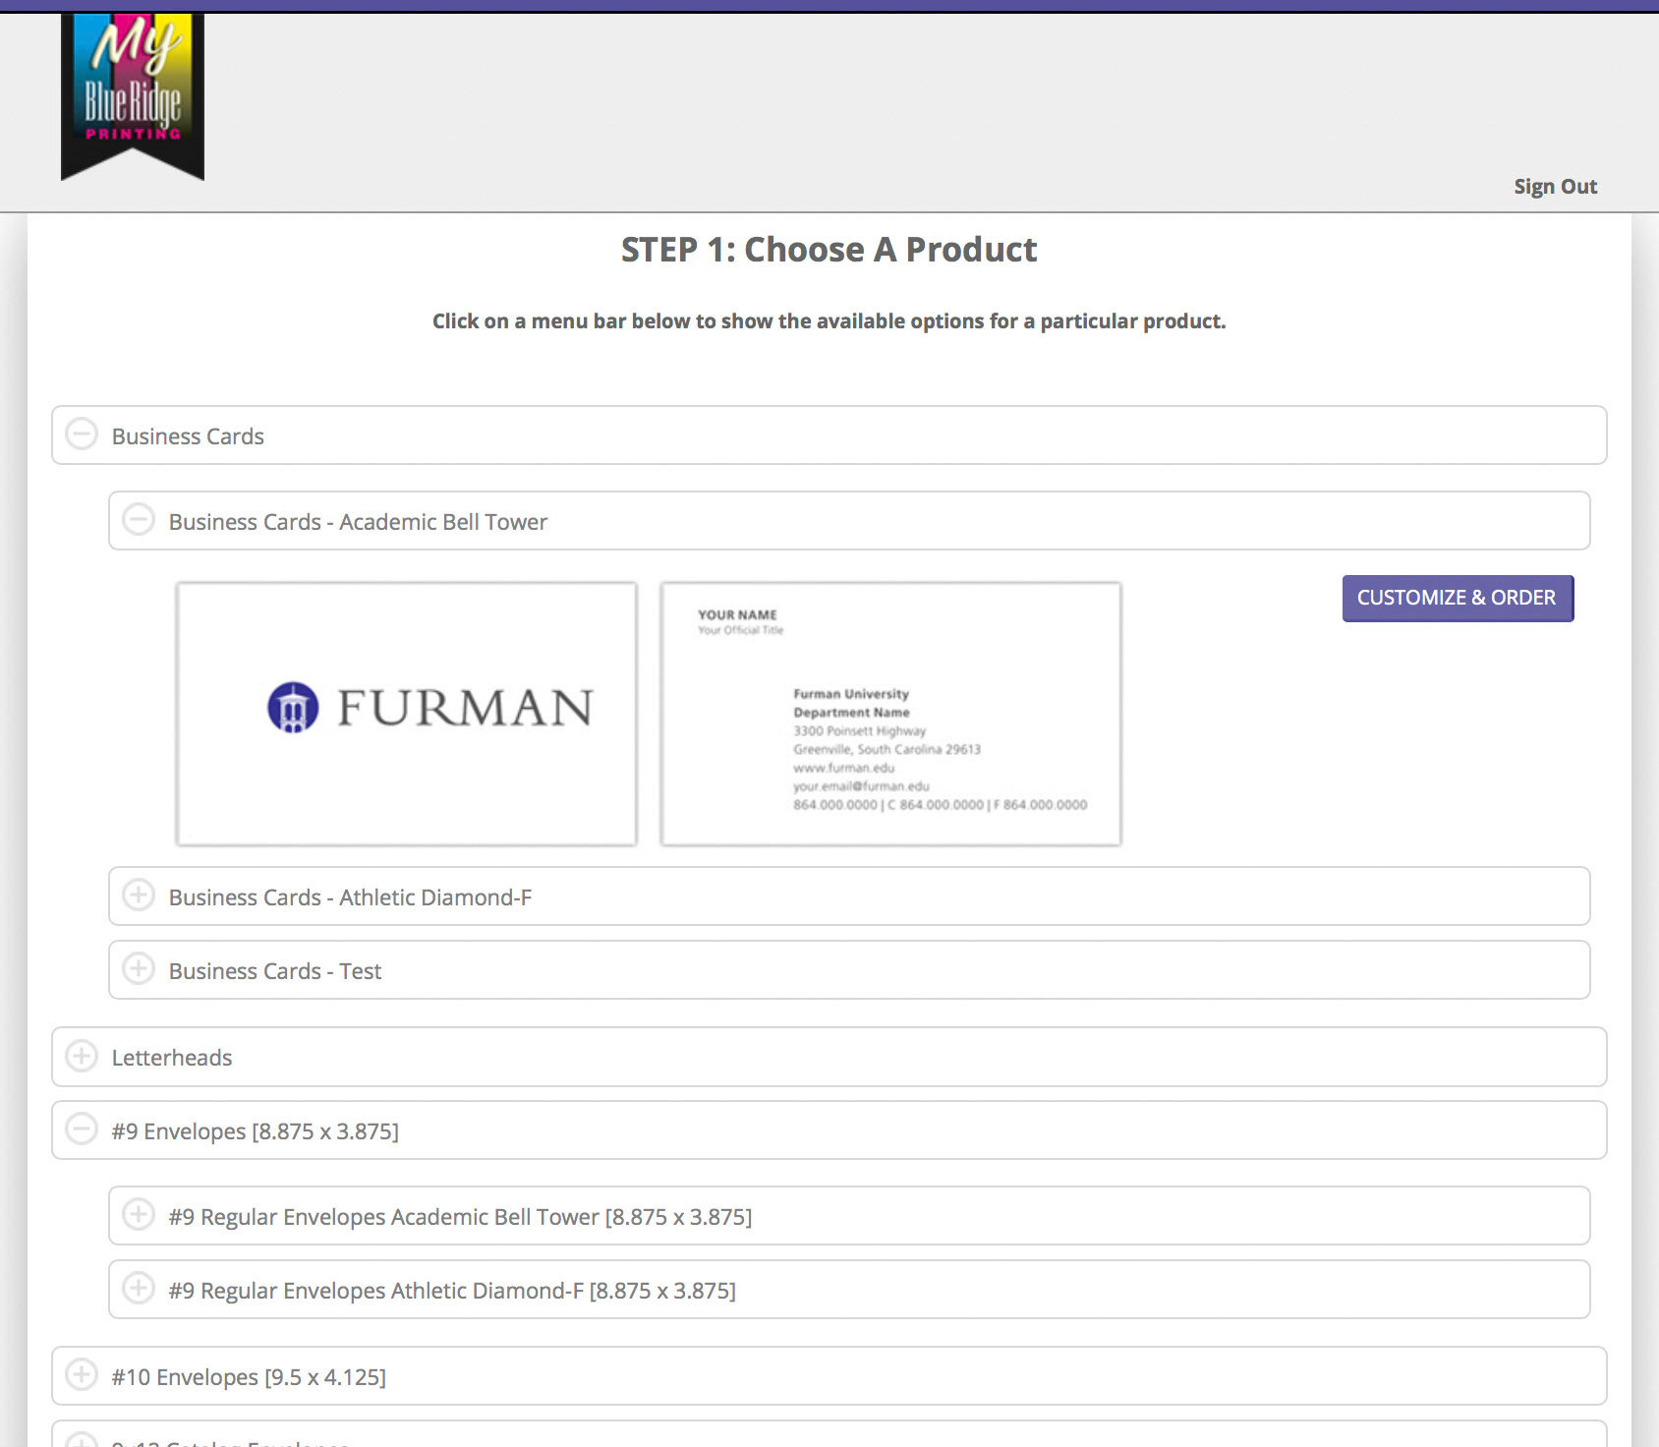
Task: Collapse Business Cards section via minus icon
Action: click(82, 434)
